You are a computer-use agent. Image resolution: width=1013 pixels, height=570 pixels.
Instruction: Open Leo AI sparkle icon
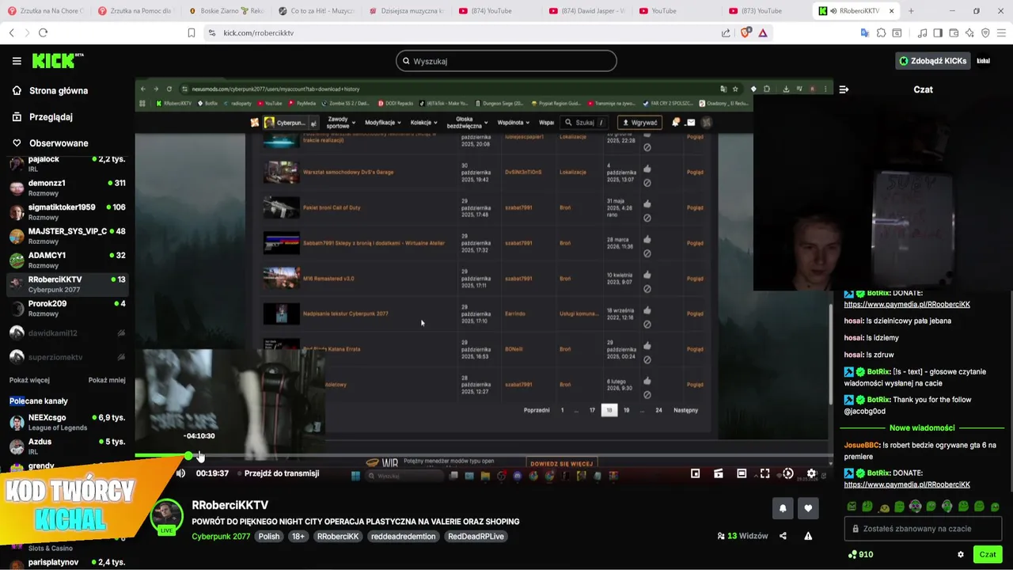pos(969,32)
